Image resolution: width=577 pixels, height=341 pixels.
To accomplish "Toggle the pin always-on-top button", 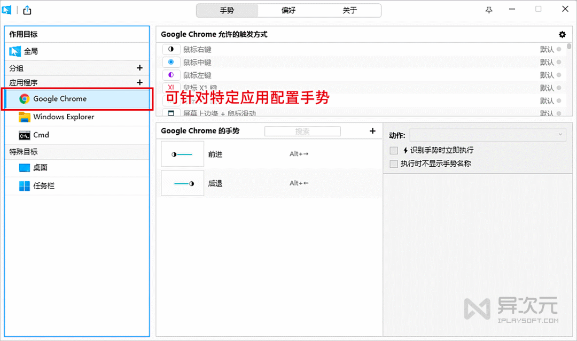I will 489,9.
